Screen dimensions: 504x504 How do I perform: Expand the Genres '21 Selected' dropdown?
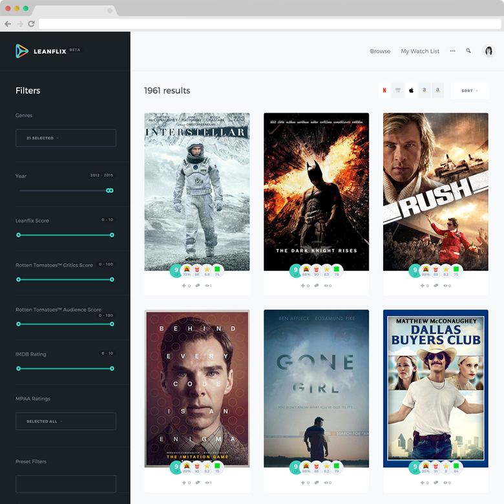coord(66,138)
